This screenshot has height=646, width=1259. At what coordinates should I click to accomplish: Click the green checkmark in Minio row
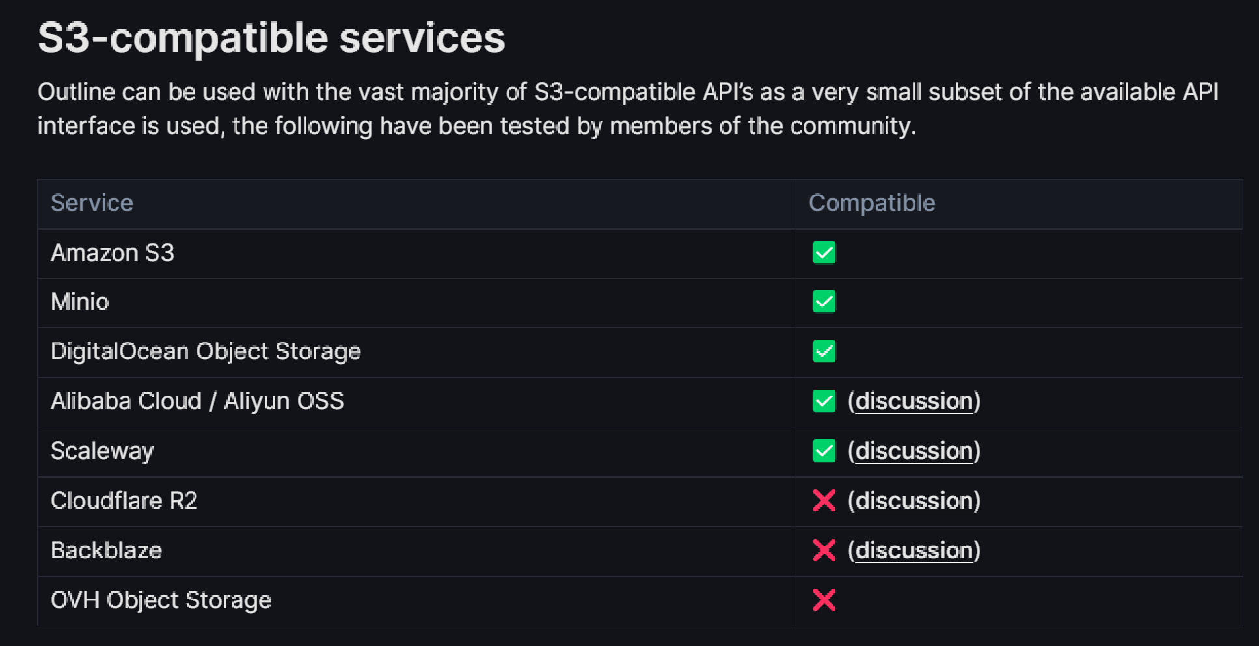point(824,302)
